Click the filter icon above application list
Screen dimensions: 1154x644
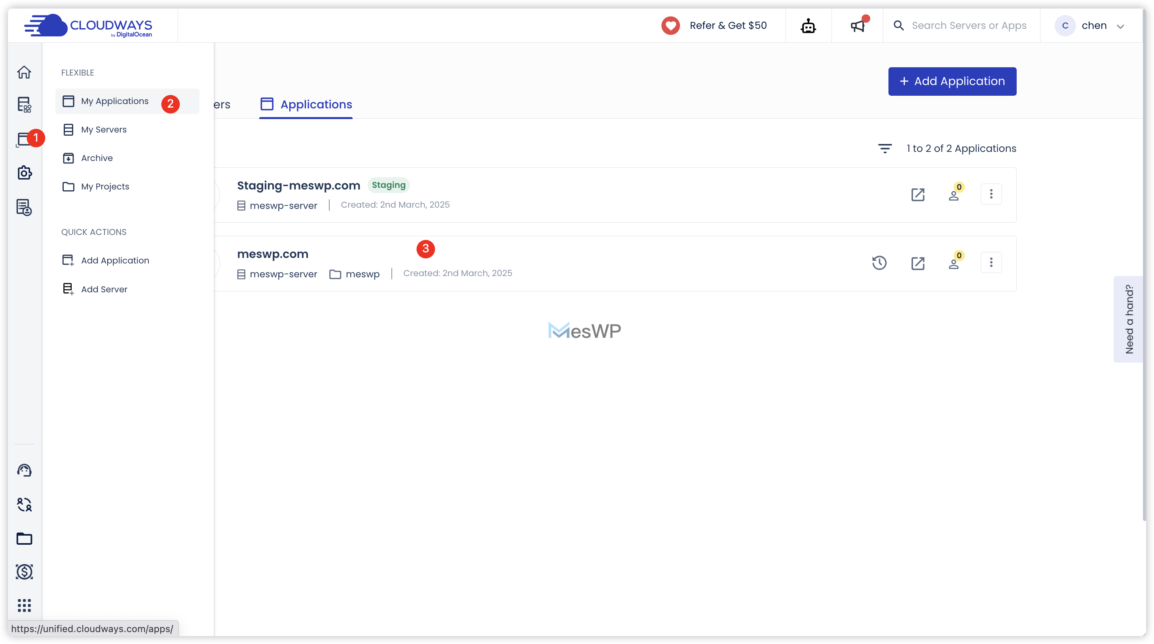885,148
